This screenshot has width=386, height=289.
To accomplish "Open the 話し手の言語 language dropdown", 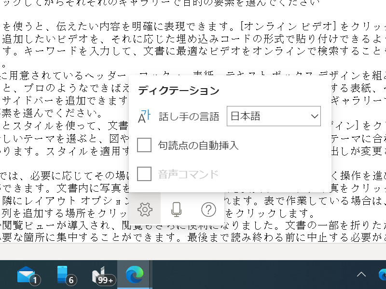I will click(x=274, y=116).
